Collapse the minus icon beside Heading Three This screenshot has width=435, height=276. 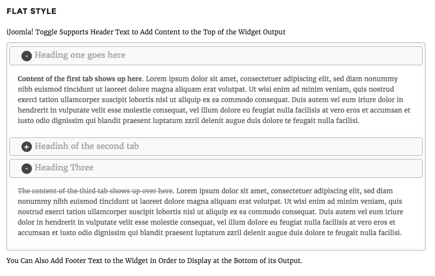(x=26, y=168)
